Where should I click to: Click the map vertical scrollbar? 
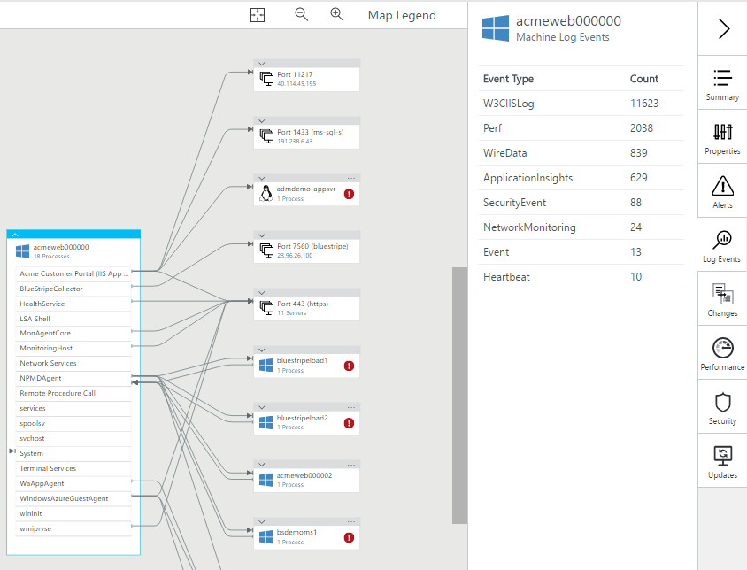[459, 395]
